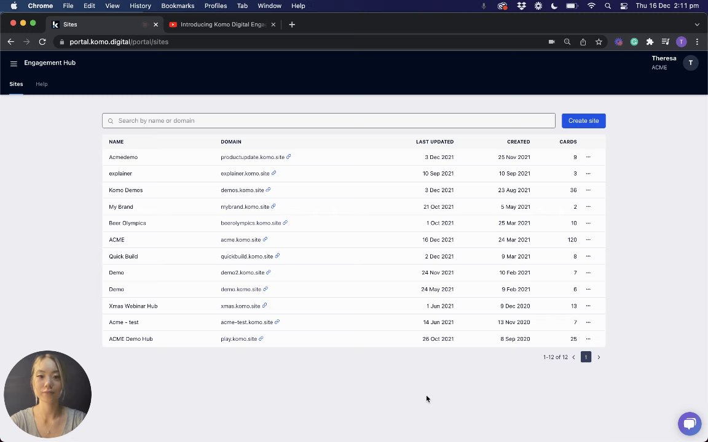The width and height of the screenshot is (708, 442).
Task: Bookmark this page with the star icon
Action: point(599,42)
